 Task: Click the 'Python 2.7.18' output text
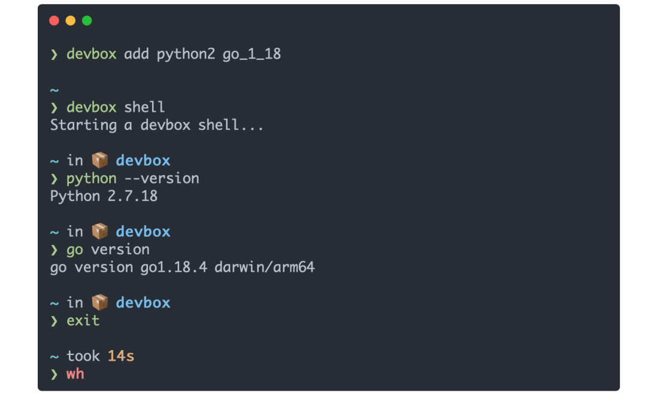104,196
